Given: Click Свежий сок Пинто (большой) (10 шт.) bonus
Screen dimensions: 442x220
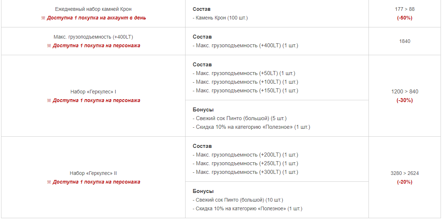Looking at the screenshot, I should [x=242, y=200].
